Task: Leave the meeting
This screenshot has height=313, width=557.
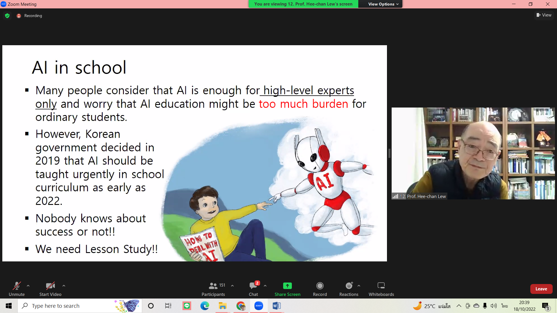Action: [541, 289]
